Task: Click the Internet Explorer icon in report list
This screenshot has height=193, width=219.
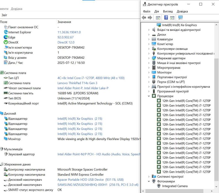Action: pos(6,32)
